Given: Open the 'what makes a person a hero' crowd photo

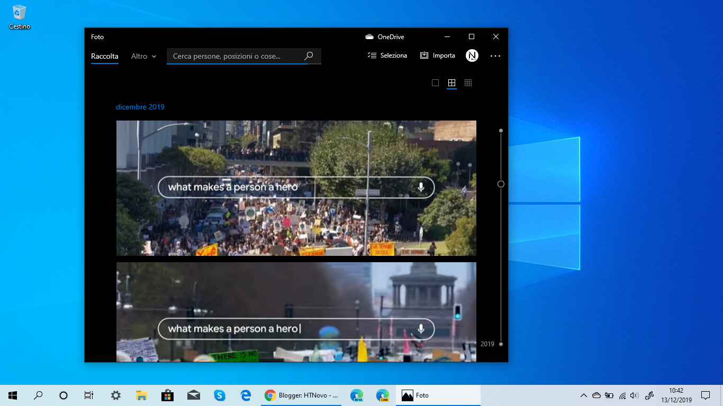Looking at the screenshot, I should pyautogui.click(x=296, y=188).
